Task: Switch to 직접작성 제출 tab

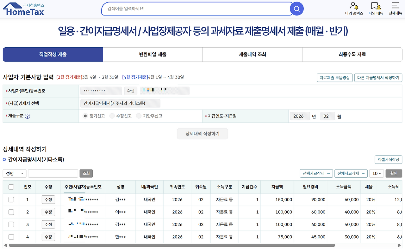Action: tap(53, 55)
